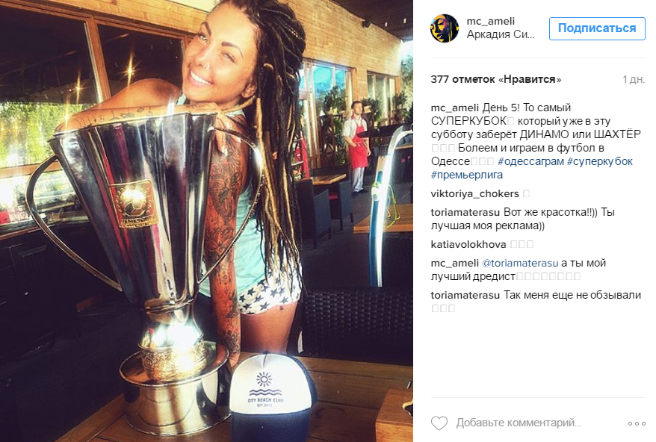Click the Подписаться follow button
This screenshot has height=442, width=656.
click(597, 28)
